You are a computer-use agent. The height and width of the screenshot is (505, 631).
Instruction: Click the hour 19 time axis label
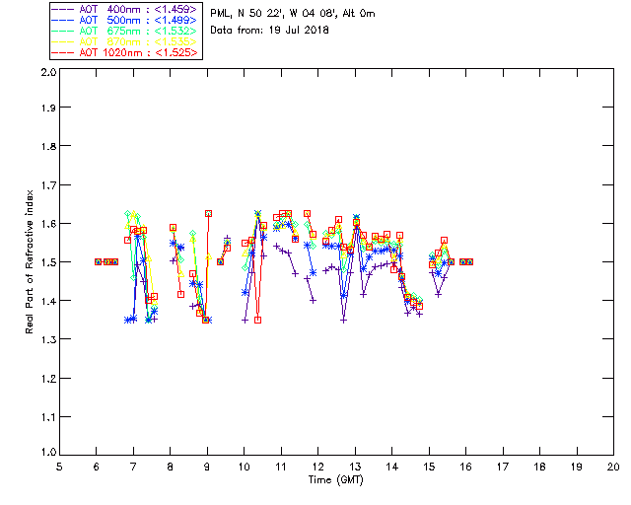pos(577,467)
